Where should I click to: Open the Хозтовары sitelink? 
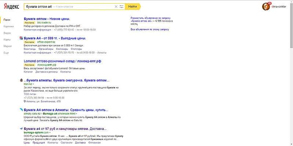[62, 49]
